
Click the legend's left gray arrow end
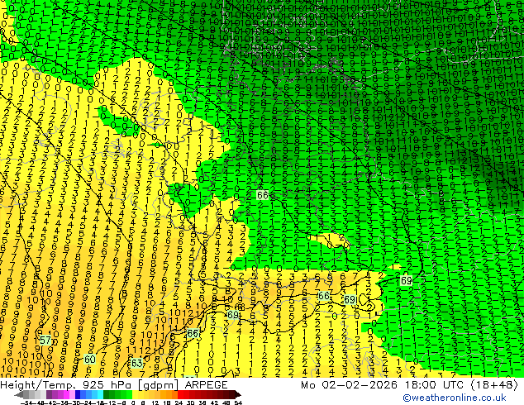(18, 394)
